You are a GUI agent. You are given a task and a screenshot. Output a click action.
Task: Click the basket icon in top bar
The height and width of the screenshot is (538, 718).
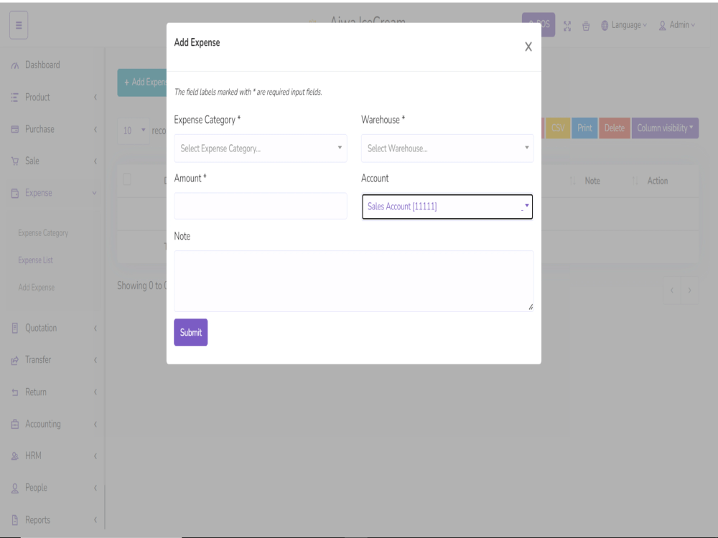tap(586, 26)
